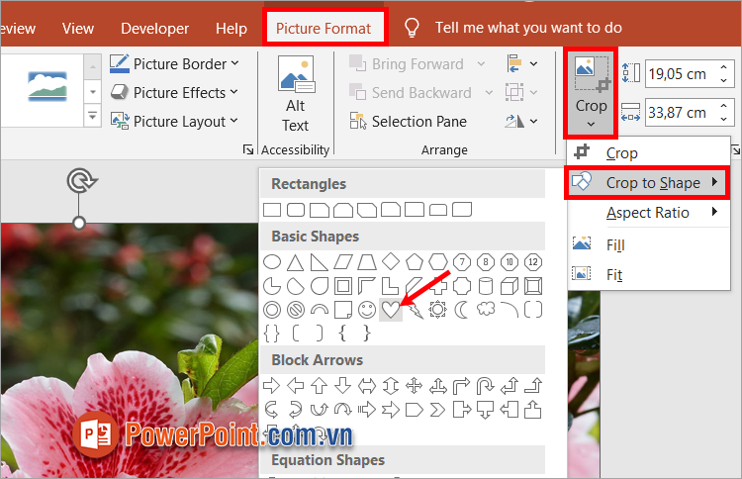This screenshot has width=742, height=479.
Task: Click the Crop button icon
Action: (591, 74)
